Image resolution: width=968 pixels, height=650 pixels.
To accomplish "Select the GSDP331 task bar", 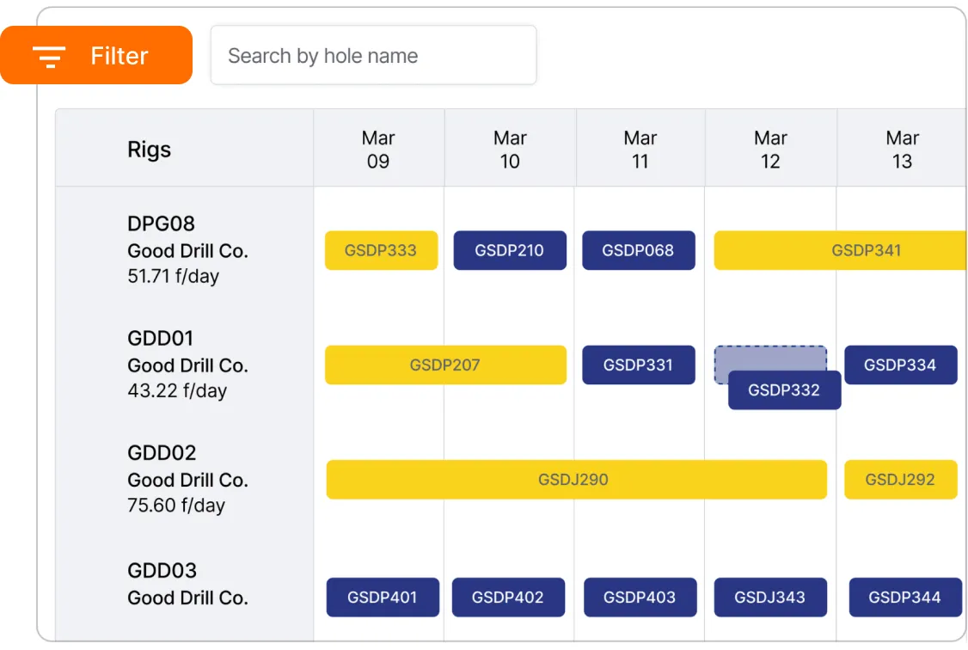I will pos(639,365).
